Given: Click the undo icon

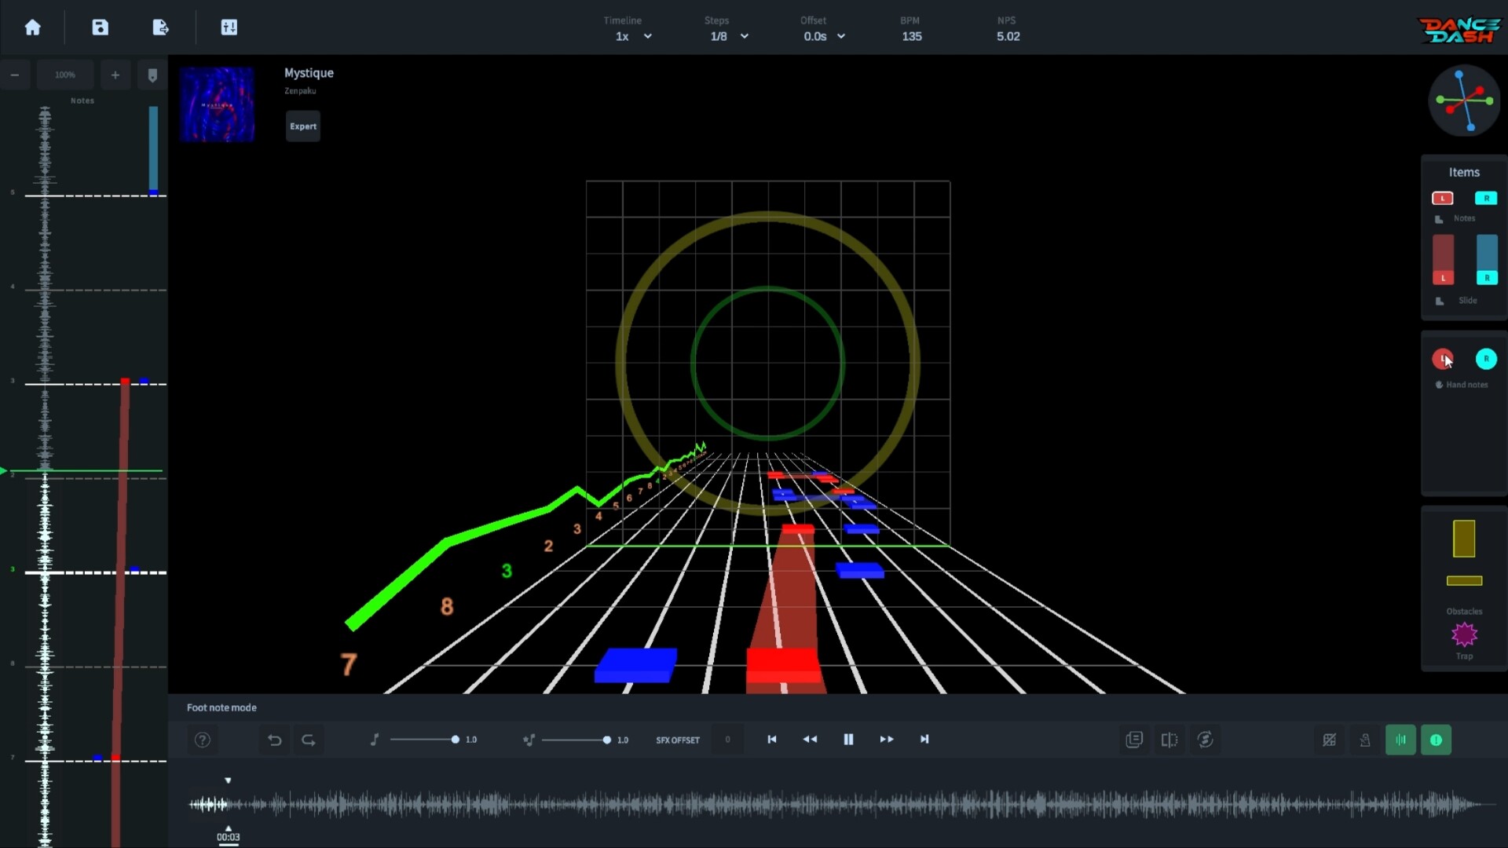Looking at the screenshot, I should point(274,740).
